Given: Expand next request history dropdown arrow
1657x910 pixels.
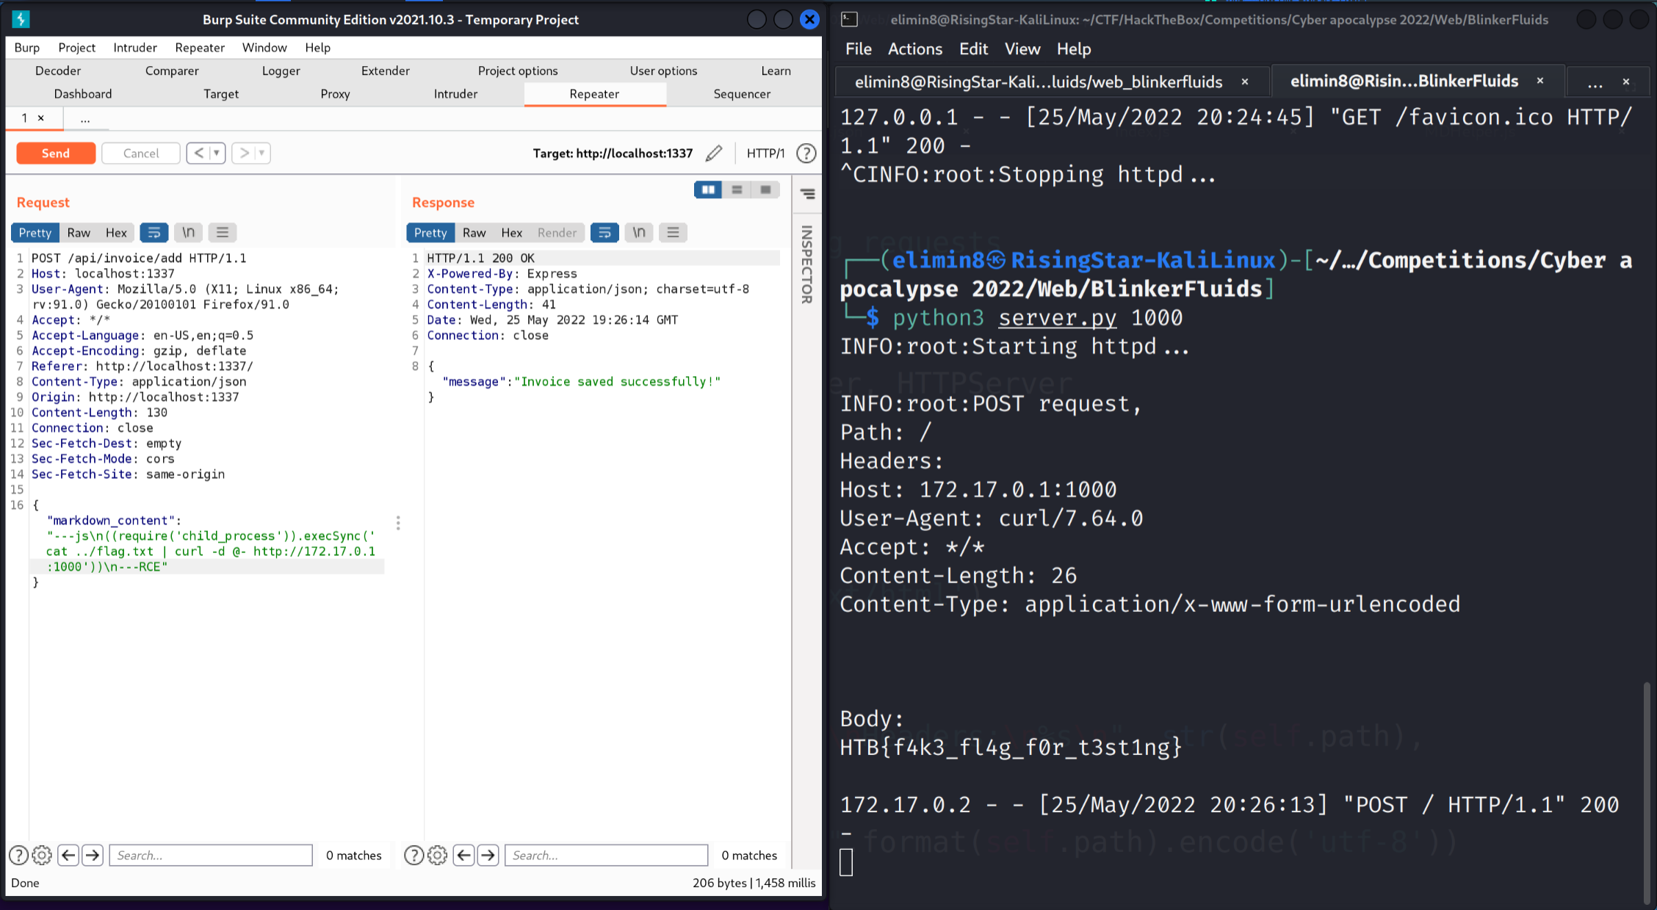Looking at the screenshot, I should [x=261, y=153].
